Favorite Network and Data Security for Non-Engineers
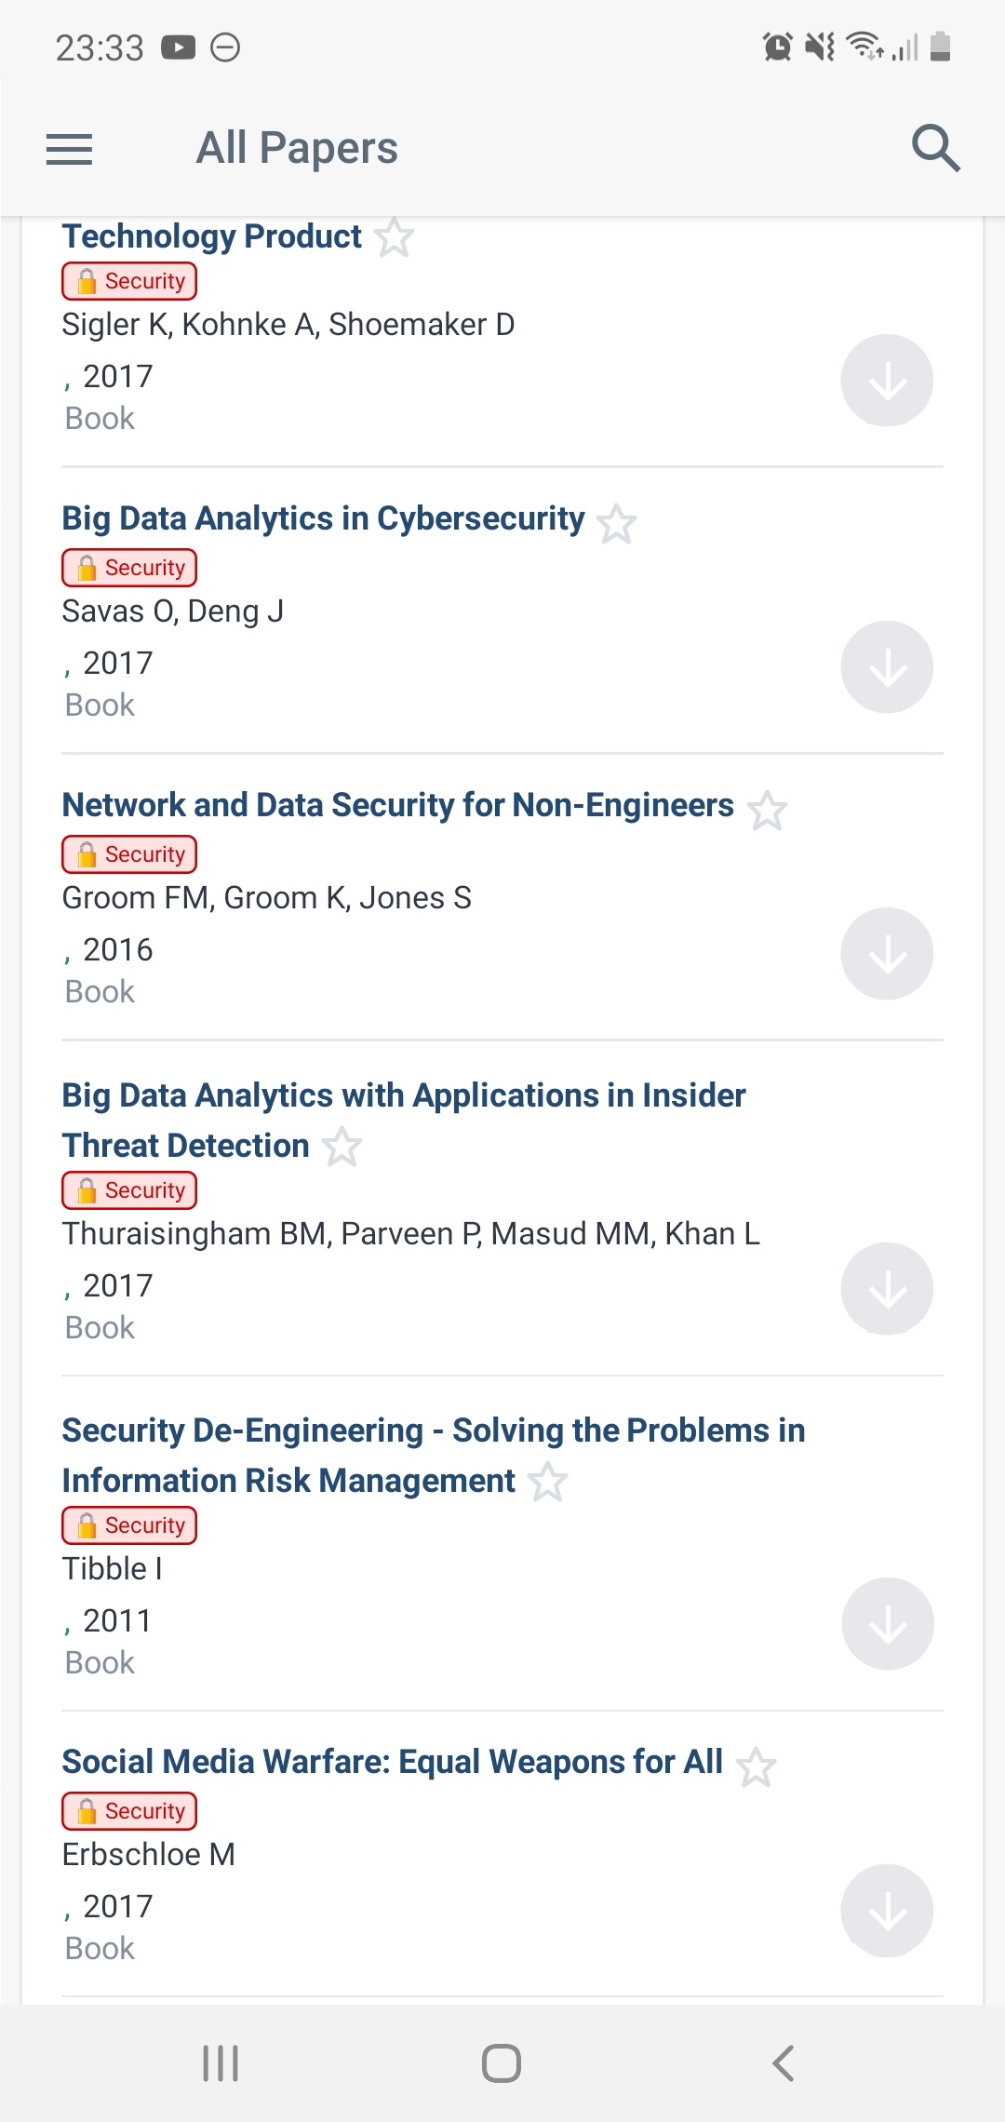The width and height of the screenshot is (1005, 2122). [x=768, y=811]
